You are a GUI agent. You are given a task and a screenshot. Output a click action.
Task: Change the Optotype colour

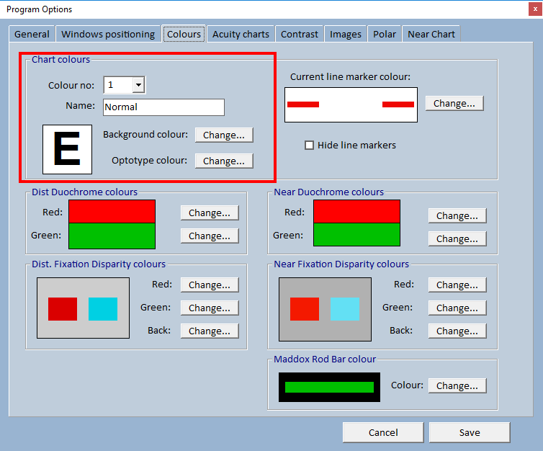pos(224,161)
